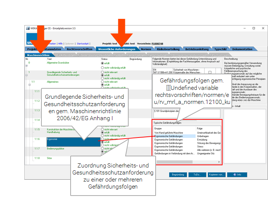Close the WEKA Manager CE window
The image size is (268, 200).
(263, 28)
